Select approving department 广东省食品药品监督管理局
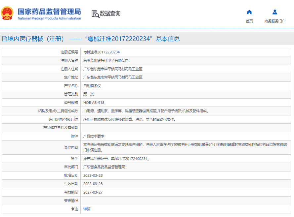The height and width of the screenshot is (217, 294). click(104, 167)
